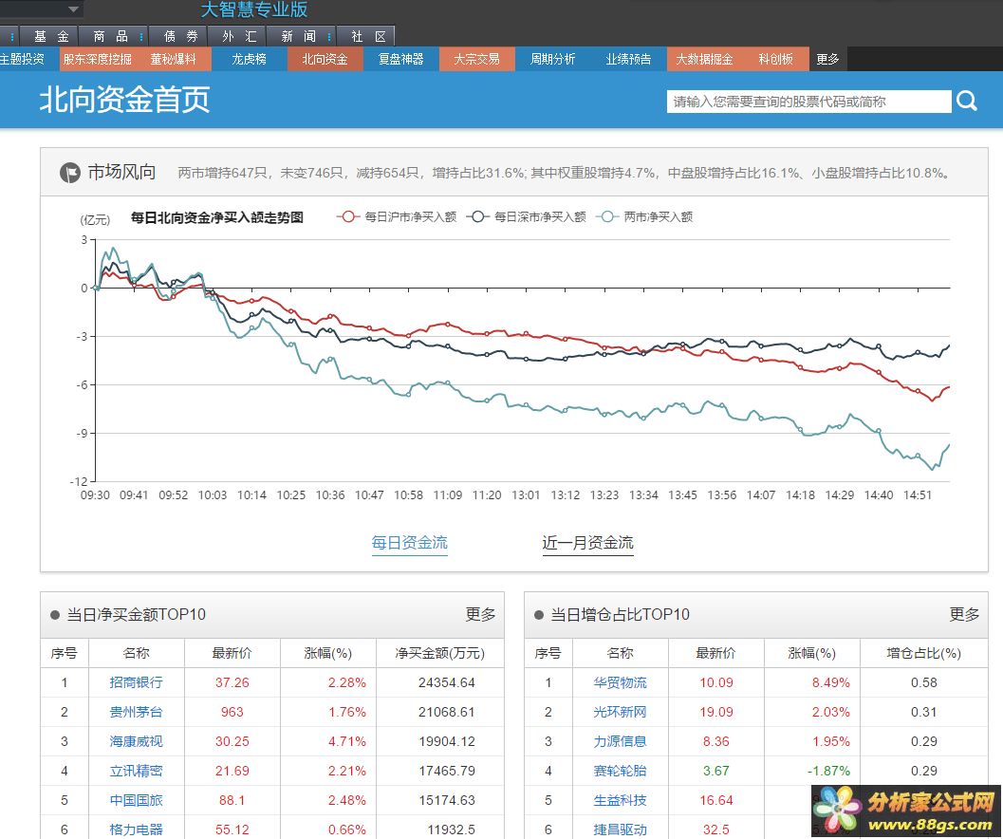Open stock 立讯精密
Image resolution: width=1003 pixels, height=839 pixels.
[137, 771]
